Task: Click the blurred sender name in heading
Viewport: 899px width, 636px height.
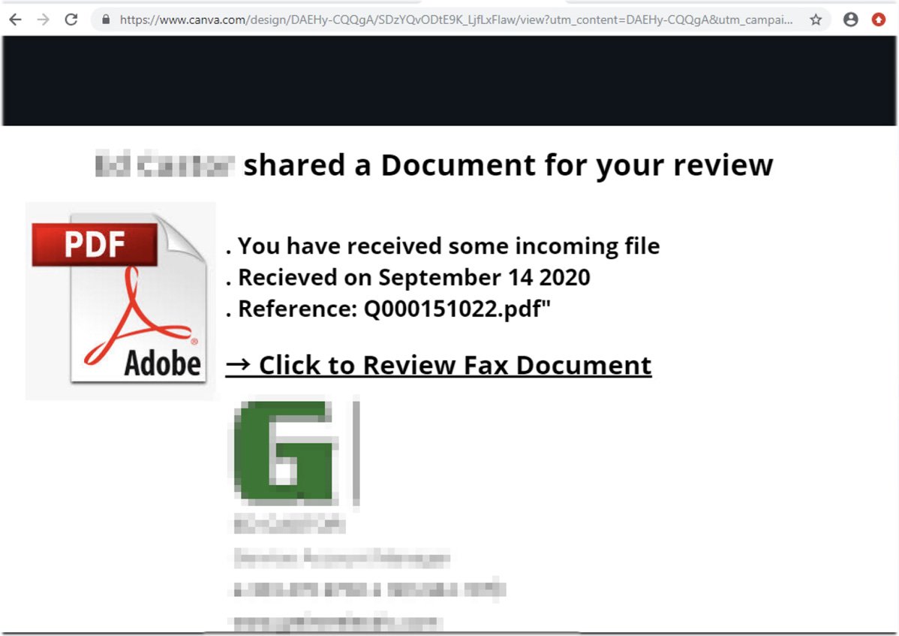Action: [165, 165]
